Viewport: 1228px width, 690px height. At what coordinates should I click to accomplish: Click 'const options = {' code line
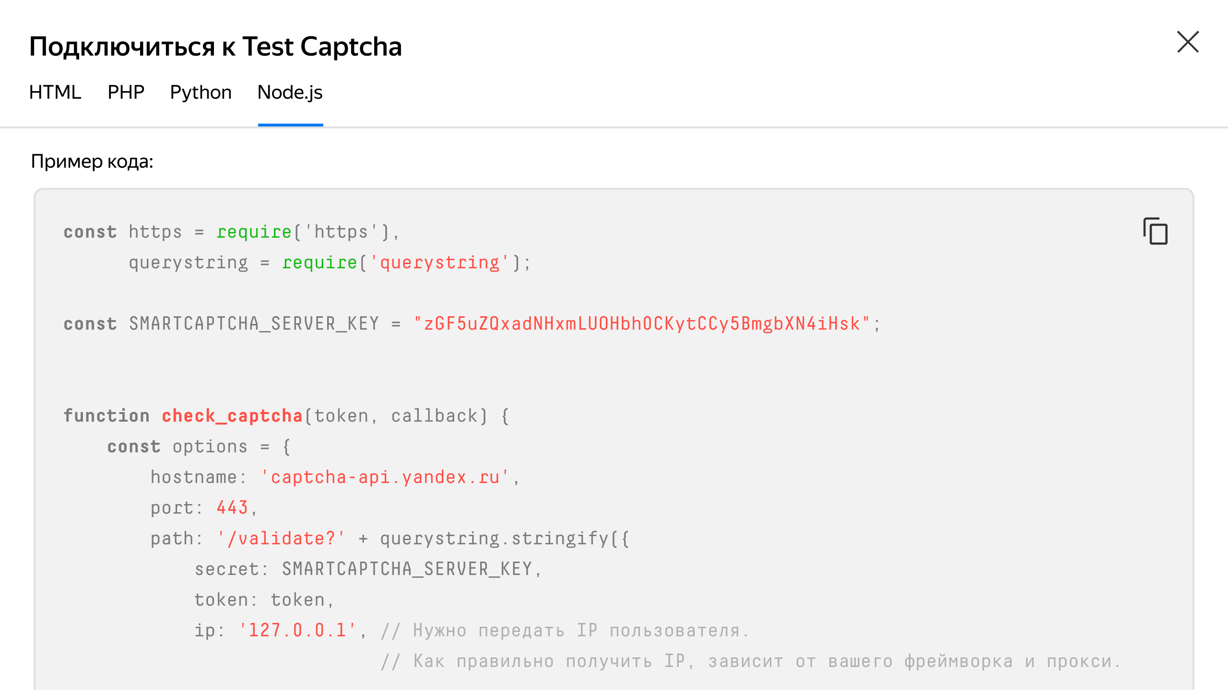(199, 447)
